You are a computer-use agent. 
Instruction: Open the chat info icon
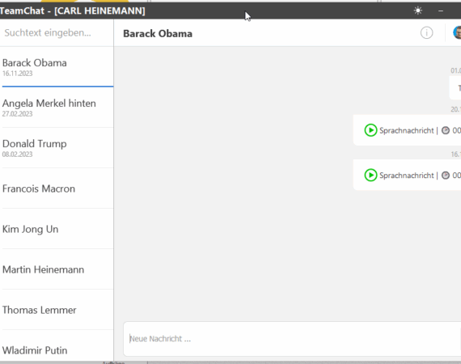(426, 32)
